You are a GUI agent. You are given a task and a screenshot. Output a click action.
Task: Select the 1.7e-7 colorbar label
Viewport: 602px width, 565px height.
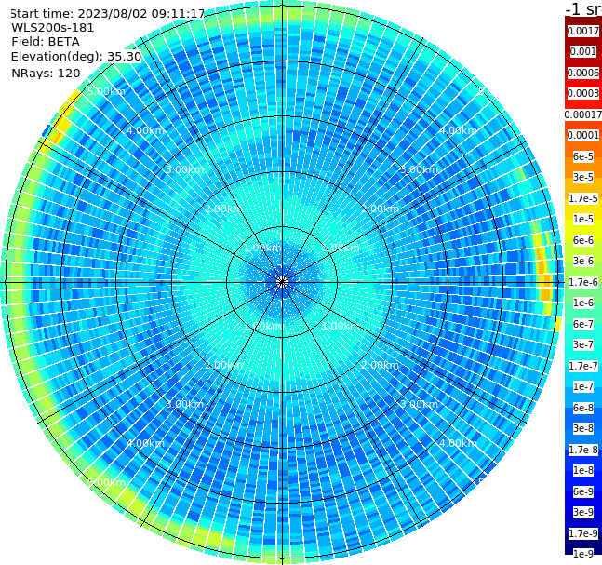pos(583,366)
